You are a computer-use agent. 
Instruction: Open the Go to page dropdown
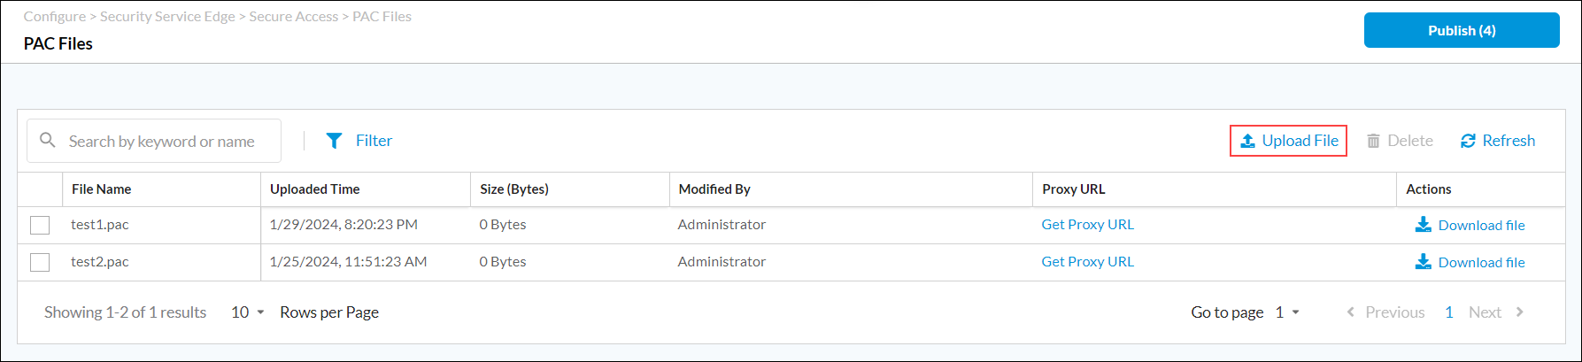[x=1287, y=312]
